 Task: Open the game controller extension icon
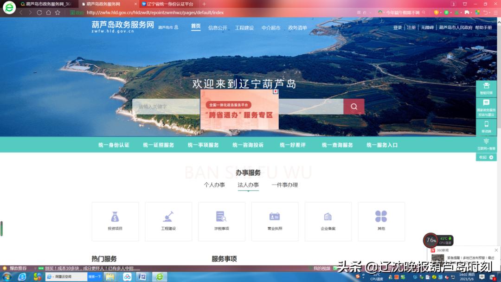click(x=467, y=13)
